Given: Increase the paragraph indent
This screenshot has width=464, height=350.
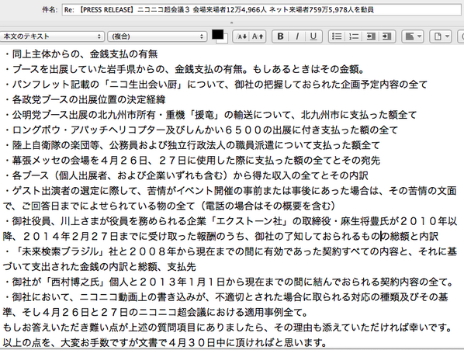Looking at the screenshot, I should tap(386, 36).
